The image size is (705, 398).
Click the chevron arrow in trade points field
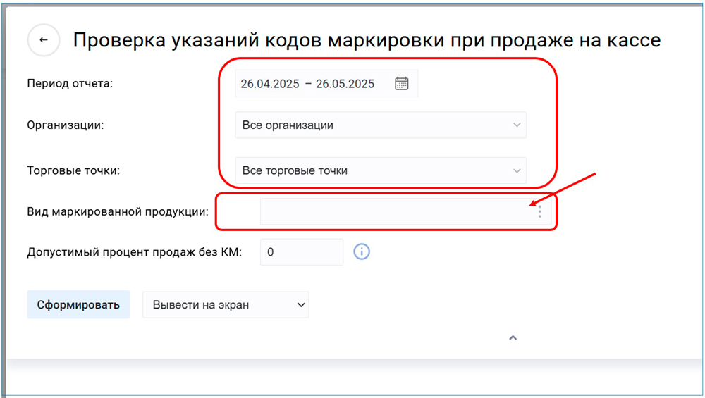tap(517, 170)
